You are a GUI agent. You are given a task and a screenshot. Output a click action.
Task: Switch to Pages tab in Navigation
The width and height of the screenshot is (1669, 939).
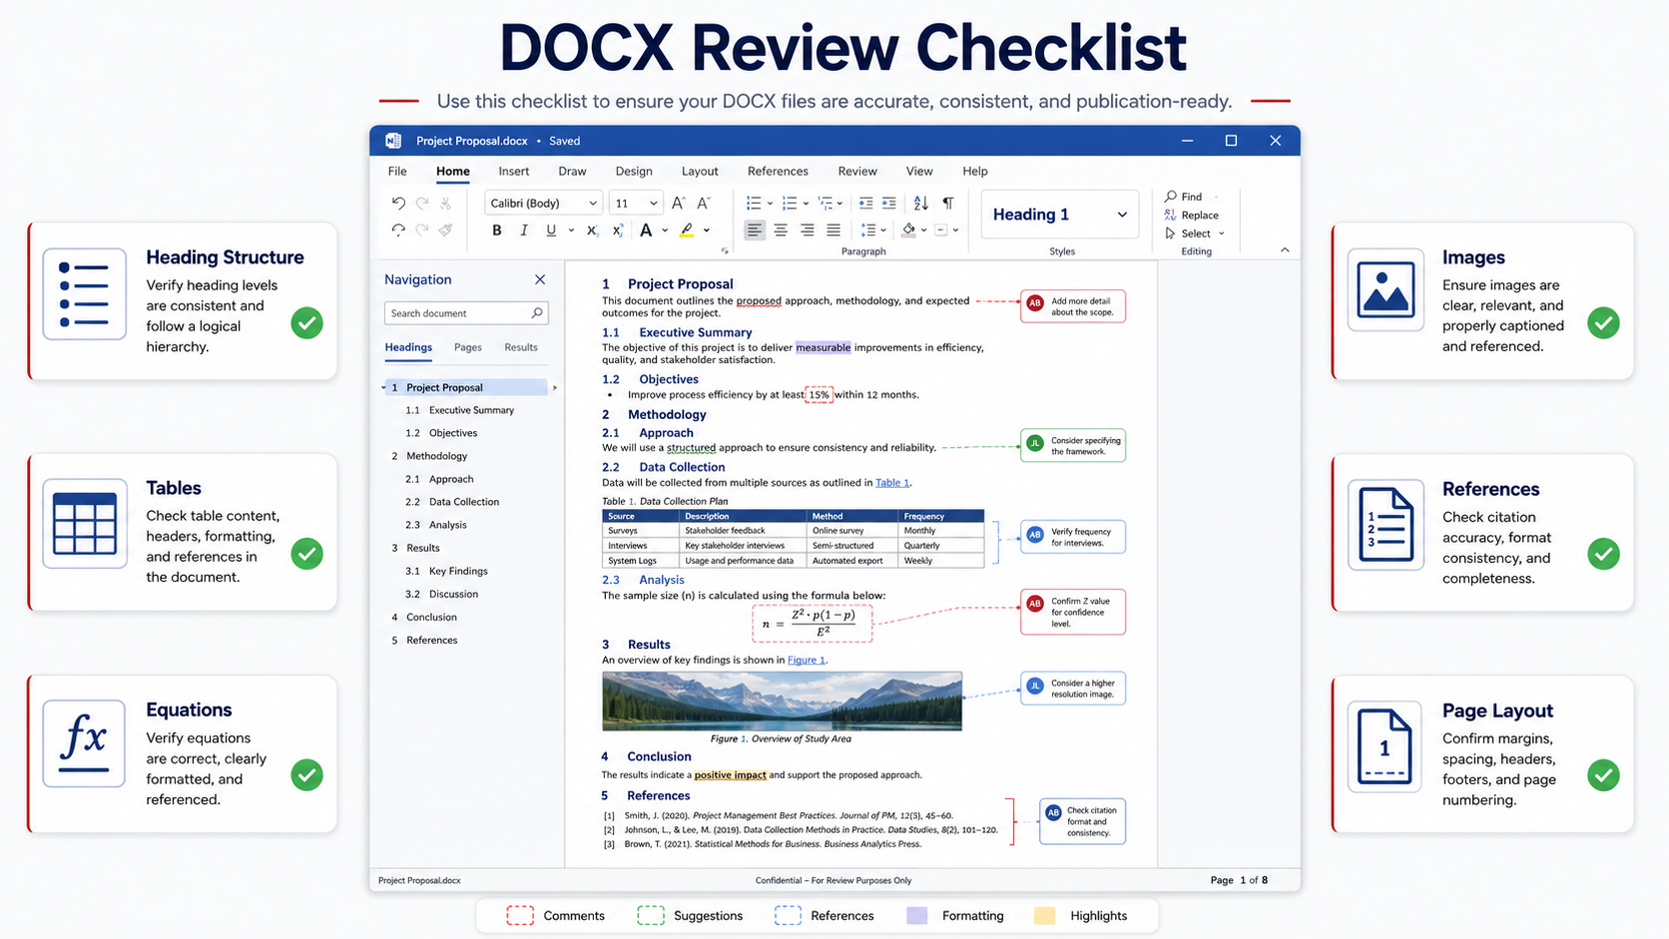click(x=467, y=347)
